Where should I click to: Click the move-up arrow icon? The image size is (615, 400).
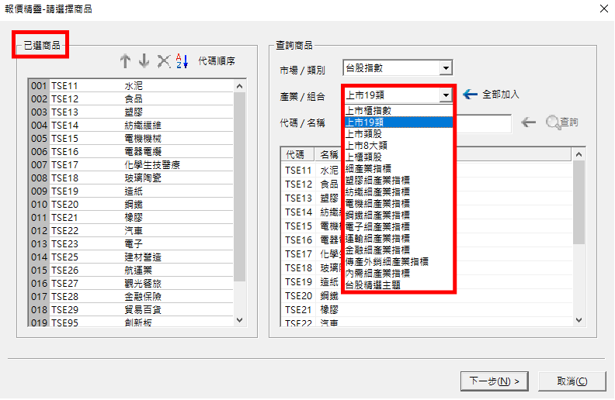(126, 61)
